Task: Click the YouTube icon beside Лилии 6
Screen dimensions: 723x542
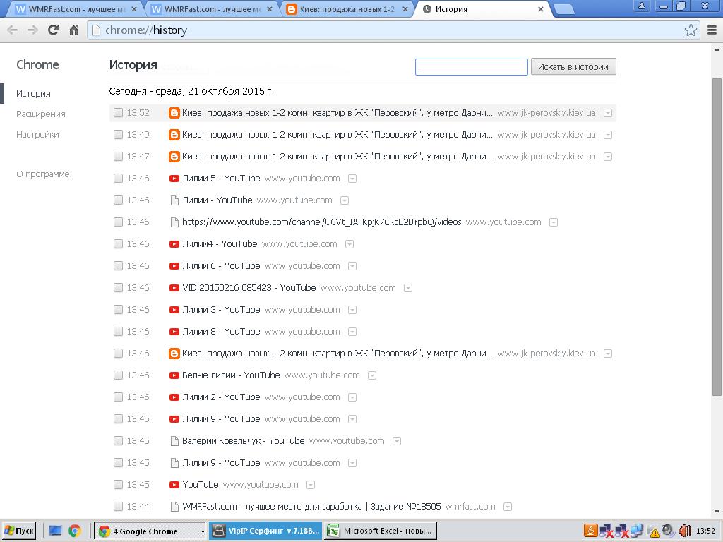Action: [x=174, y=266]
